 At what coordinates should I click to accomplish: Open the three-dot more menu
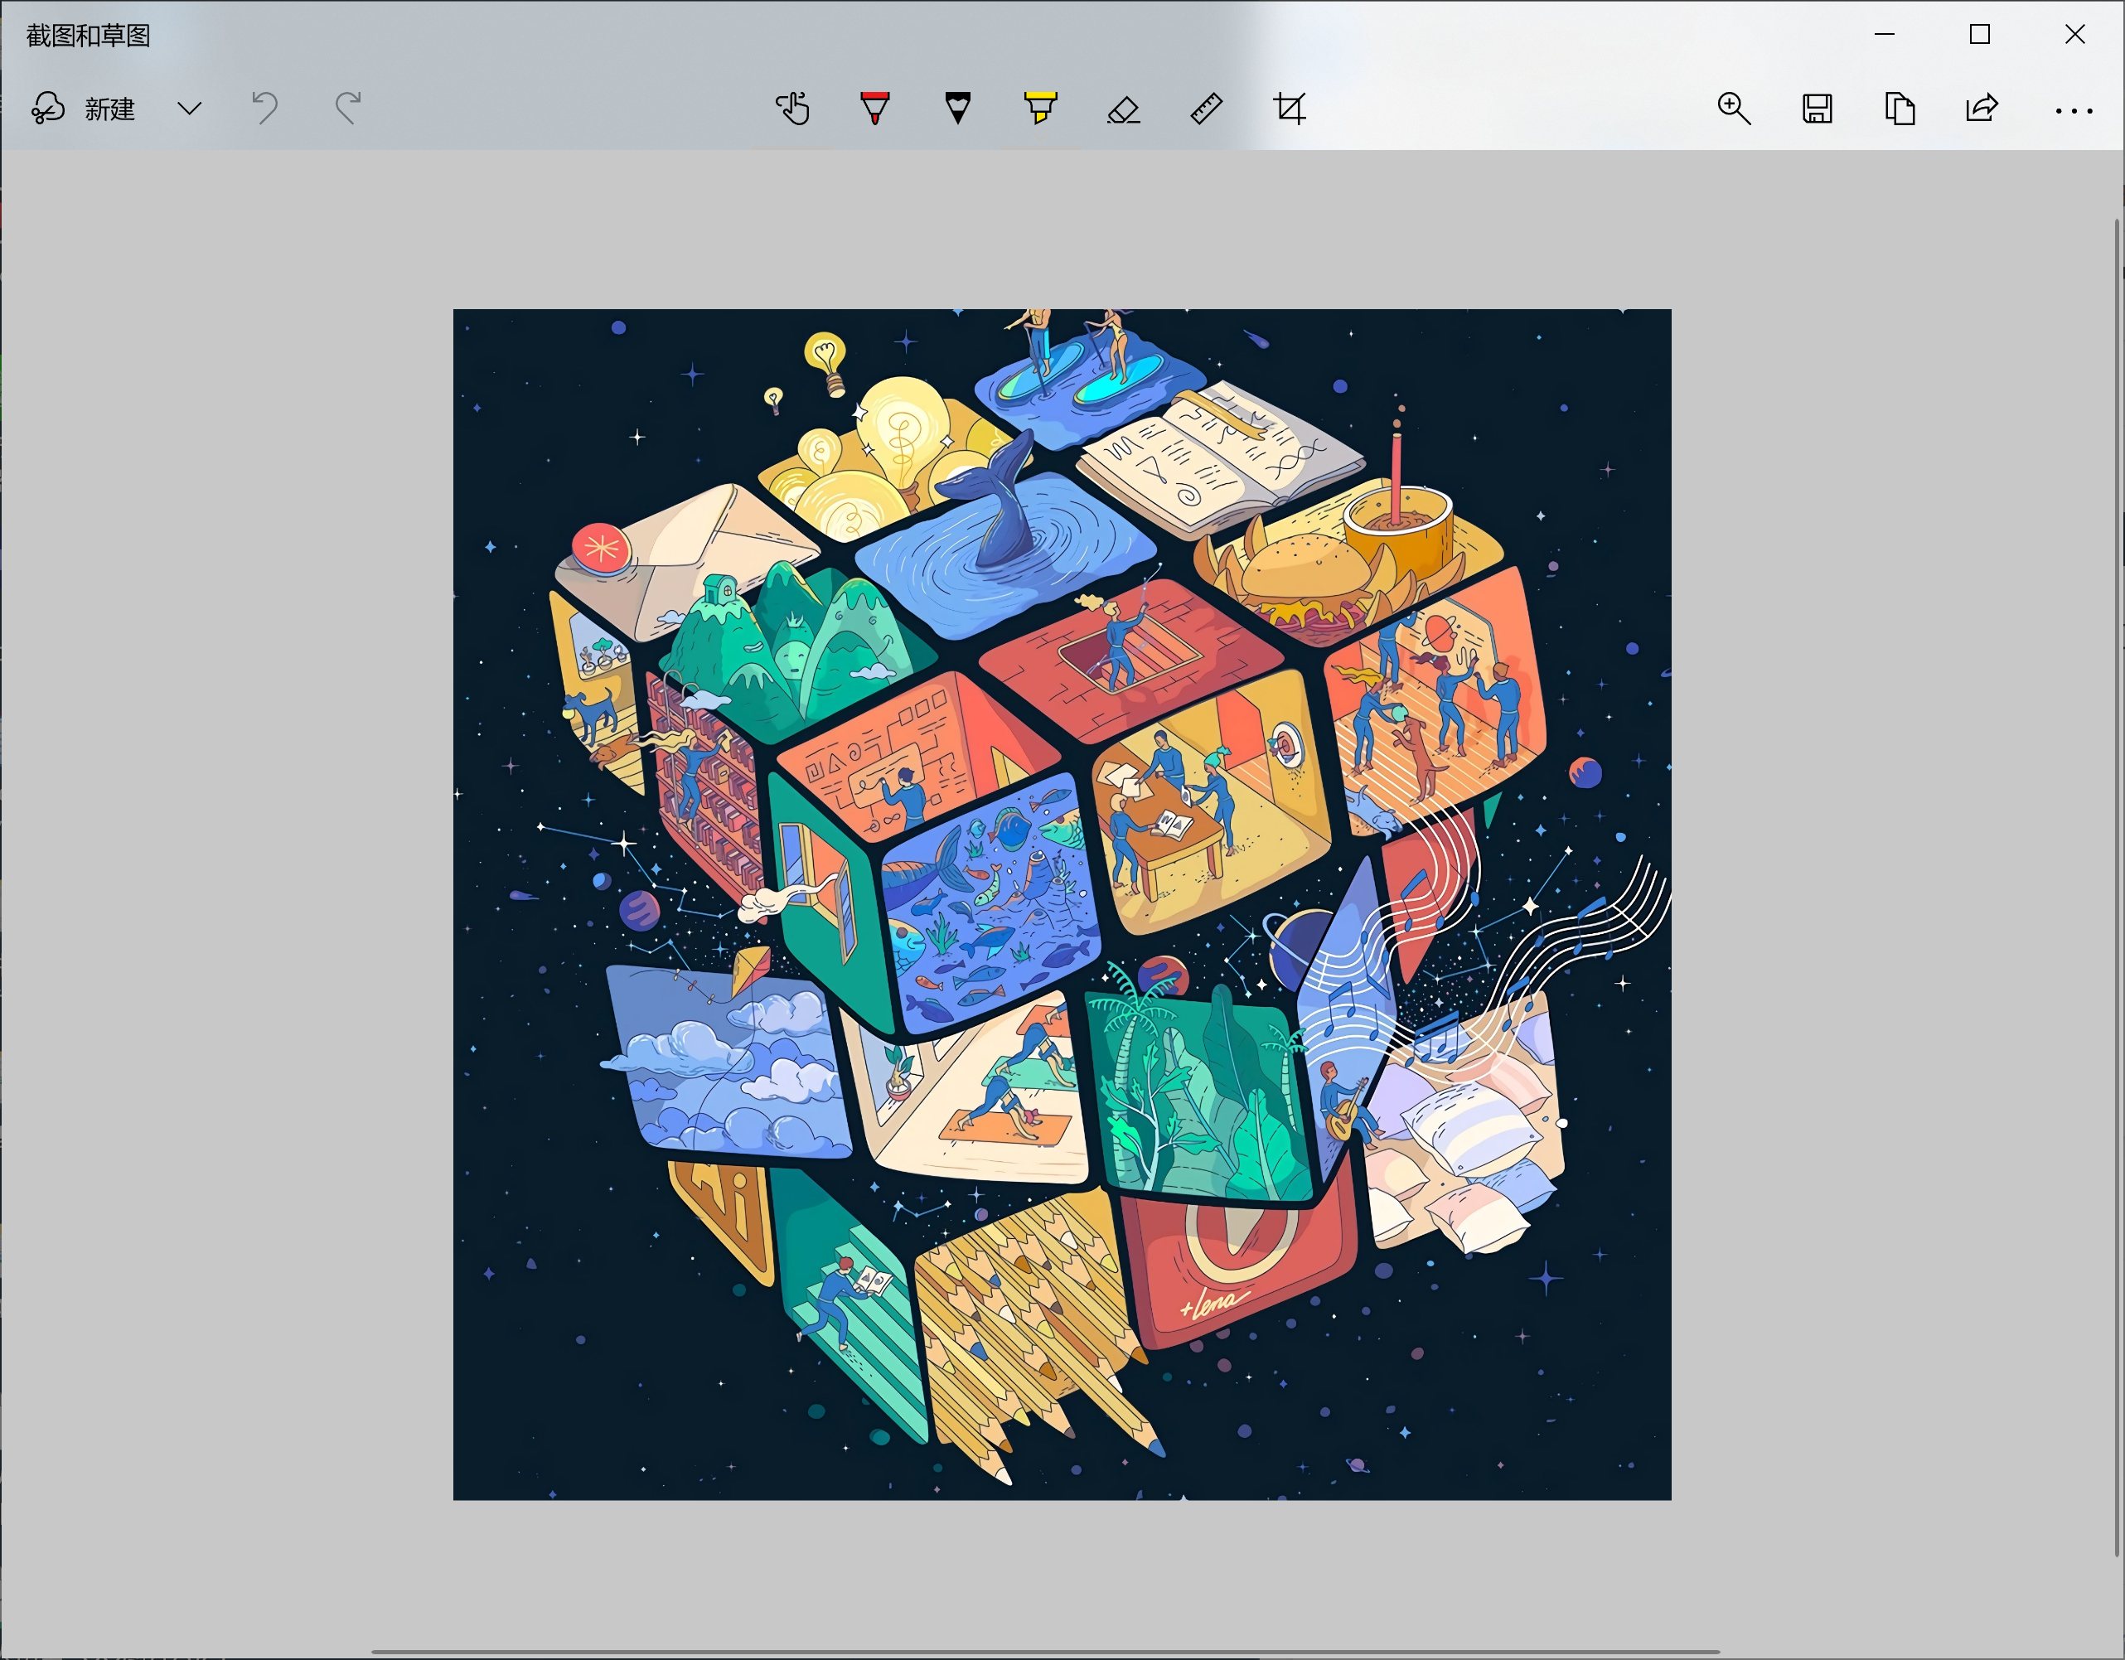(x=2074, y=111)
